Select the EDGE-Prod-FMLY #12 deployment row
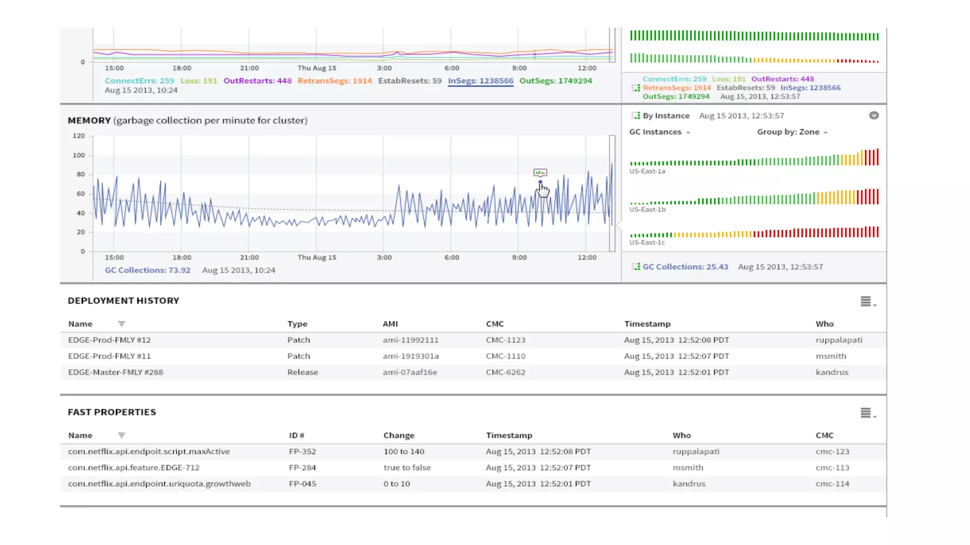The width and height of the screenshot is (970, 545). click(109, 340)
